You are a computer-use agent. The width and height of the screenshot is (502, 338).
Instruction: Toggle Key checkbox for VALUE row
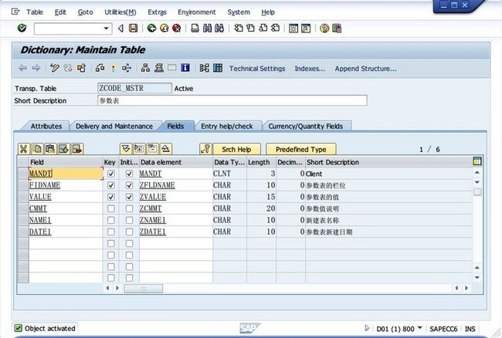pyautogui.click(x=110, y=197)
